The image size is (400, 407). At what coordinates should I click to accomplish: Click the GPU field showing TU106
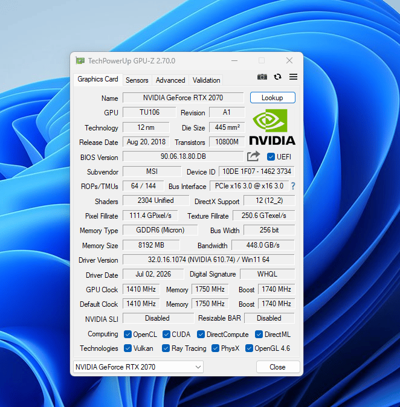click(x=149, y=112)
